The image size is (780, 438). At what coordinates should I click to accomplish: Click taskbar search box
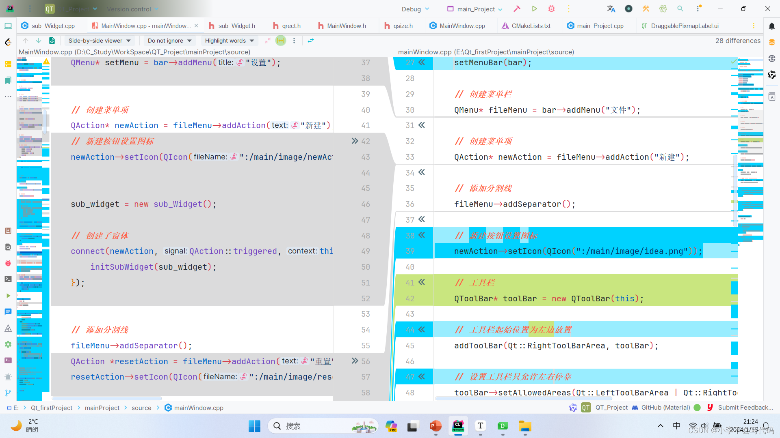[323, 426]
